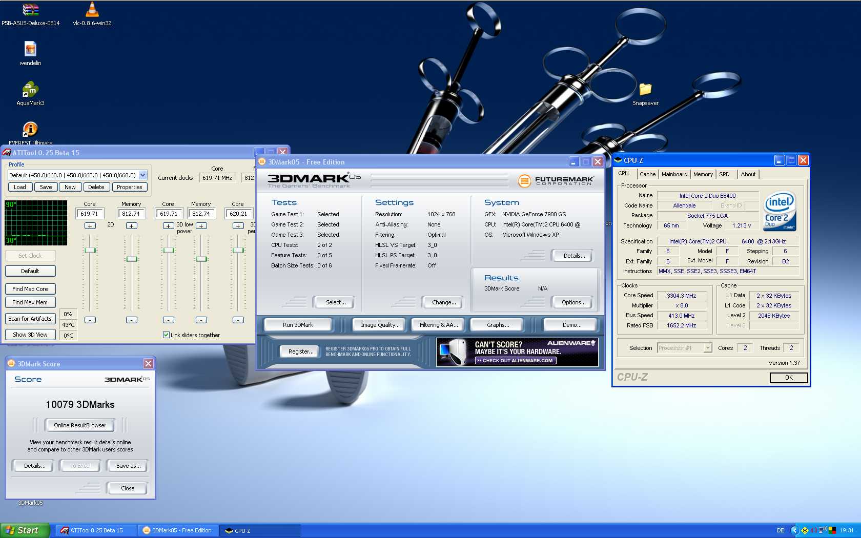The width and height of the screenshot is (861, 538).
Task: Toggle Link sliders together checkbox
Action: pos(166,335)
